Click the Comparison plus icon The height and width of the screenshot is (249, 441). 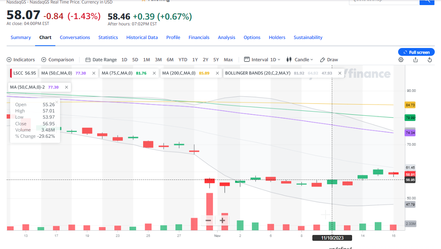coord(44,60)
